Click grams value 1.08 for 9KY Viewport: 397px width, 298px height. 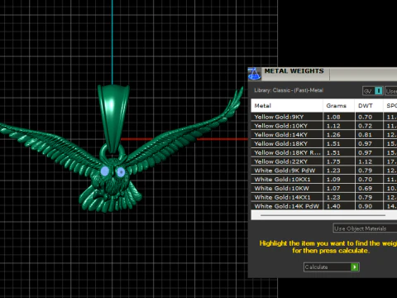pos(333,117)
